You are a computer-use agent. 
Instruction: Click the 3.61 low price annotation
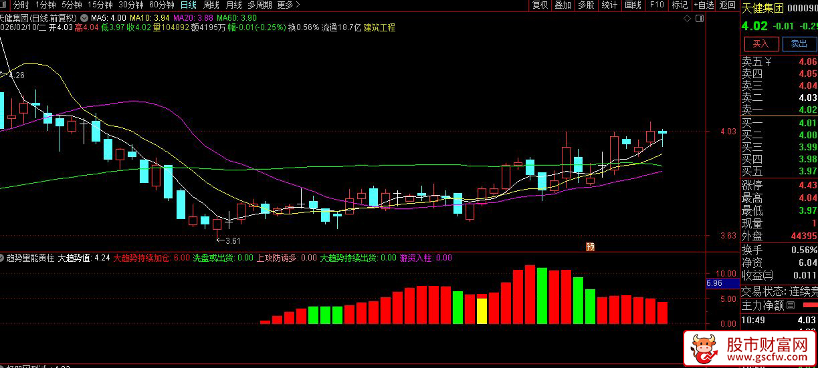(x=227, y=241)
